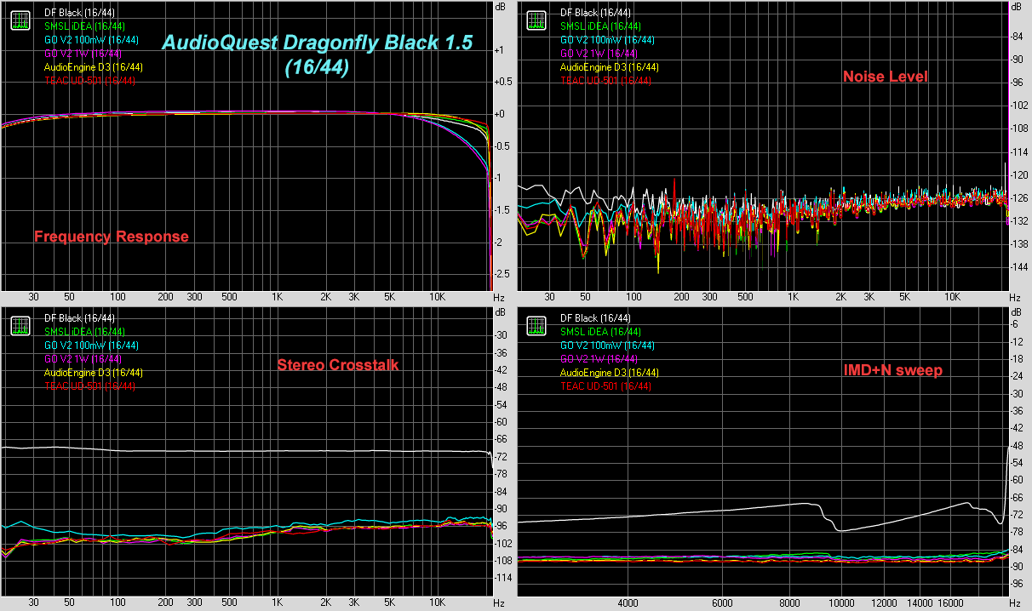Click the 16000 Hz axis label
1032x611 pixels.
click(x=952, y=603)
